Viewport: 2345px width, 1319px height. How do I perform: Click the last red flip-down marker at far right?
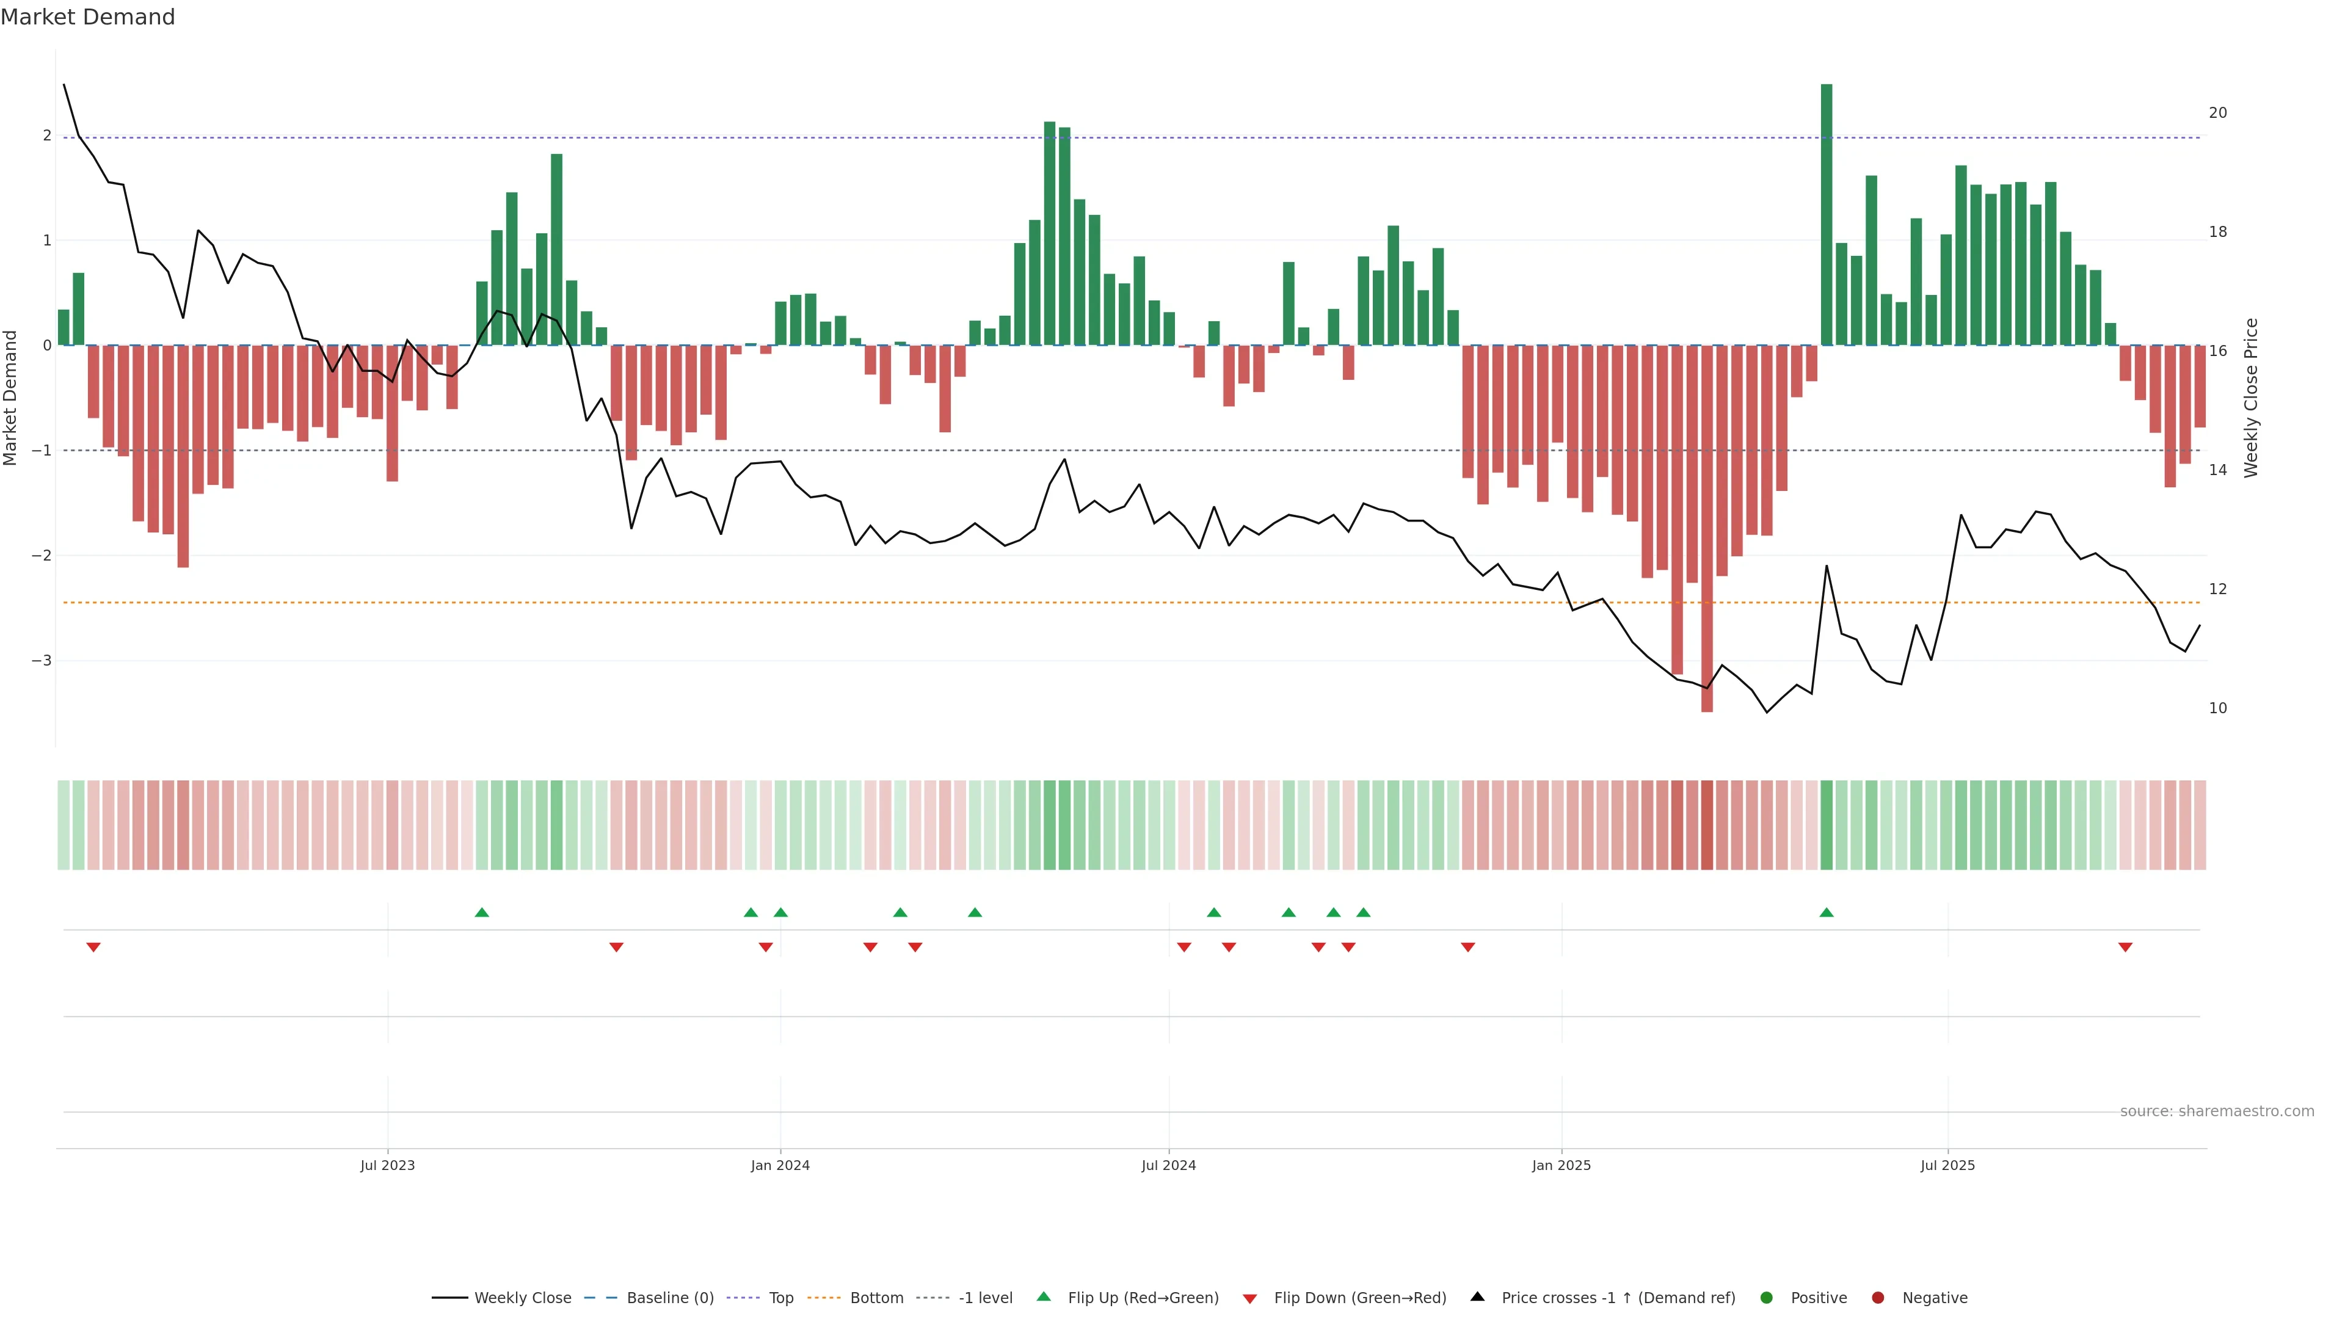tap(2125, 948)
